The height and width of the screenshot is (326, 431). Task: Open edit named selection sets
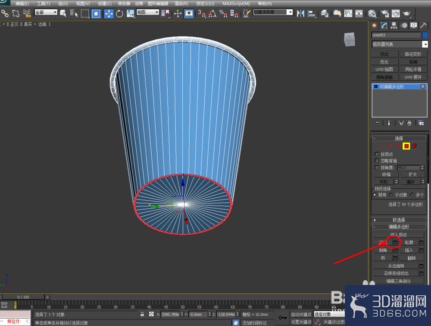(247, 13)
